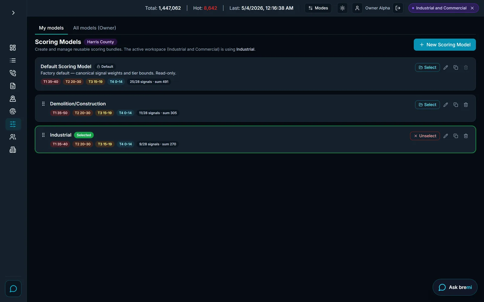Image resolution: width=484 pixels, height=302 pixels.
Task: Duplicate the Default Scoring Model
Action: (x=456, y=67)
